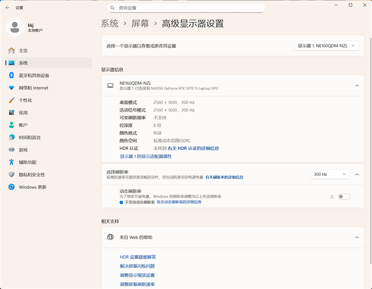Click the back arrow in title bar

click(x=7, y=8)
